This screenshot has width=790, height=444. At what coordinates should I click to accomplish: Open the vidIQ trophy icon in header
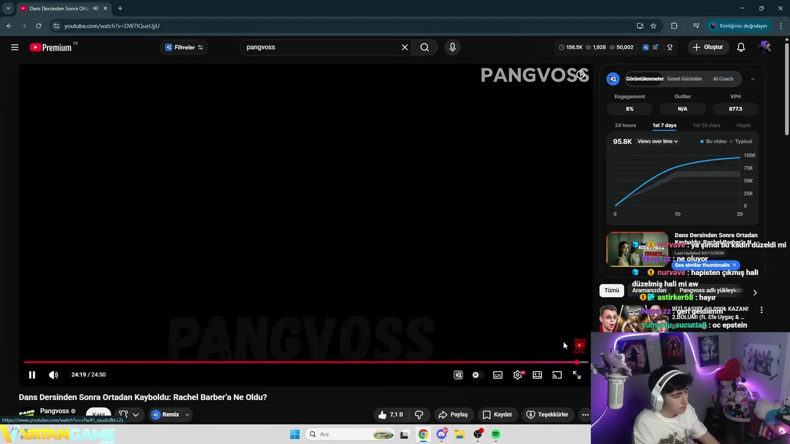tap(670, 47)
